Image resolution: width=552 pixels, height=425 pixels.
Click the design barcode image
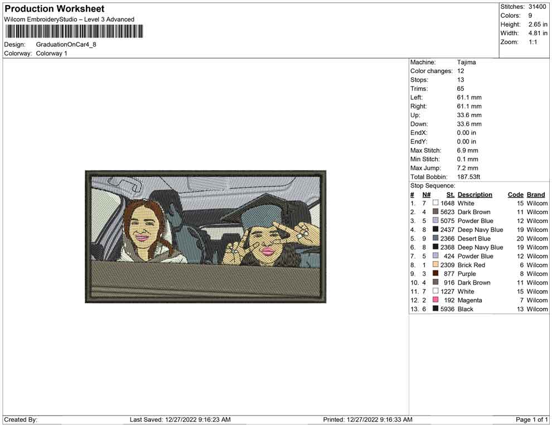point(73,32)
